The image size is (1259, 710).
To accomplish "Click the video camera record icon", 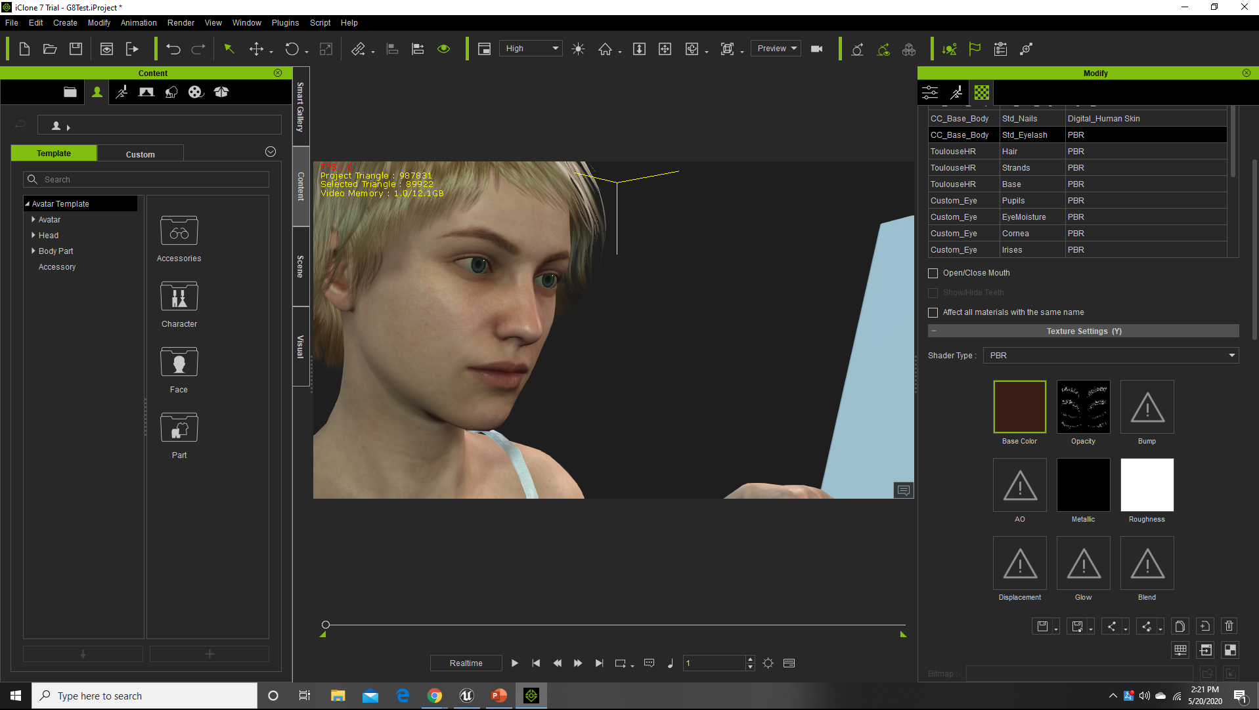I will tap(817, 49).
